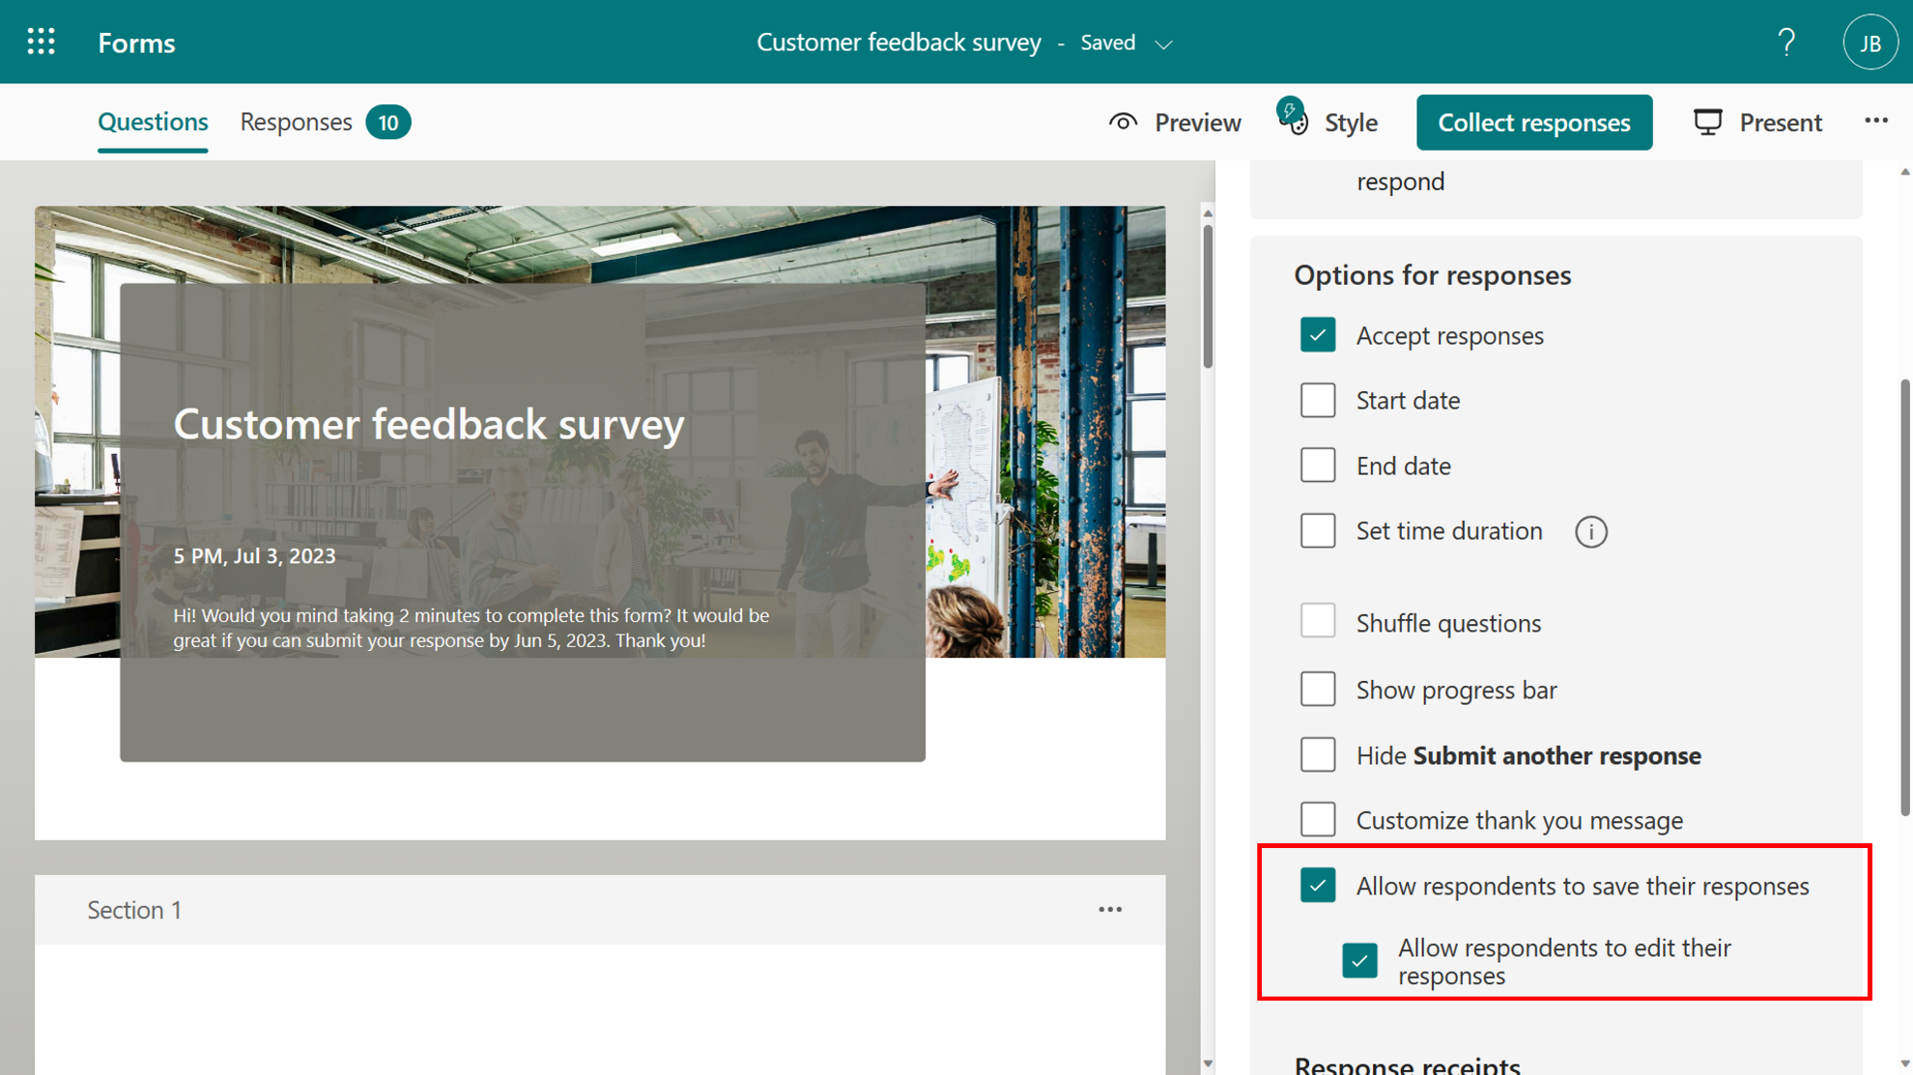This screenshot has height=1075, width=1913.
Task: Disable Allow respondents to edit their responses
Action: (1359, 961)
